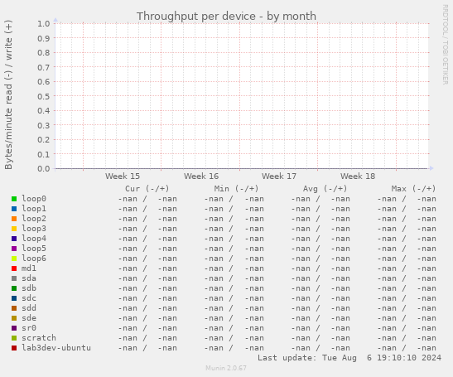Select the sr0 device label
Image resolution: width=453 pixels, height=377 pixels.
[29, 328]
